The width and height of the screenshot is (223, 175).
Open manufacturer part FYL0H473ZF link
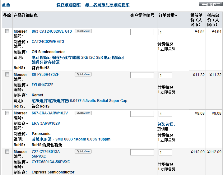(x=42, y=85)
